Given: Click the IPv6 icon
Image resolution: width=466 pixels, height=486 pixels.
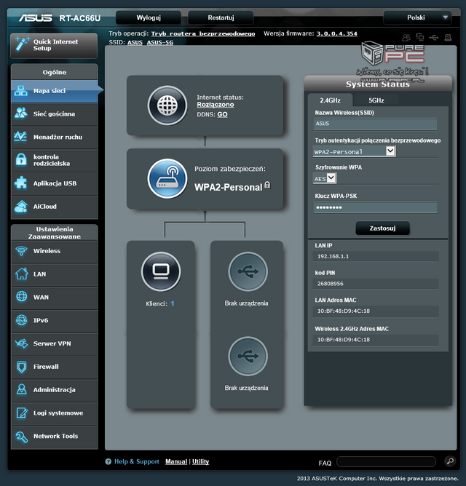Looking at the screenshot, I should [21, 320].
